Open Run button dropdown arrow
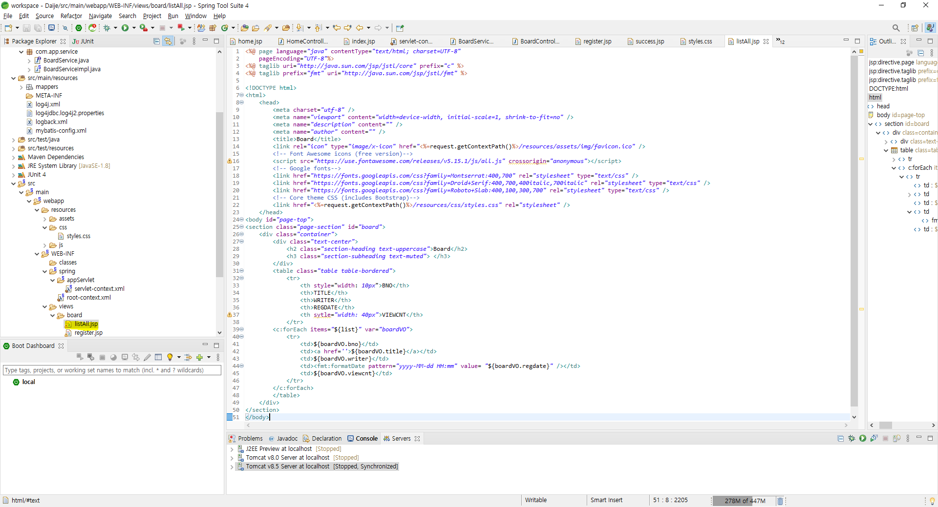Screen dimensions: 938x507 134,28
